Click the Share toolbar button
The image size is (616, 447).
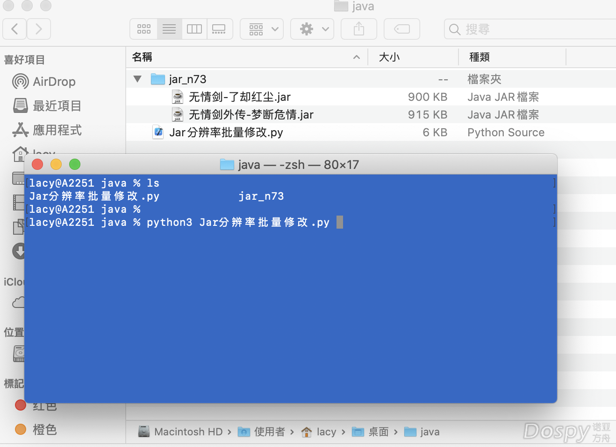pyautogui.click(x=359, y=29)
